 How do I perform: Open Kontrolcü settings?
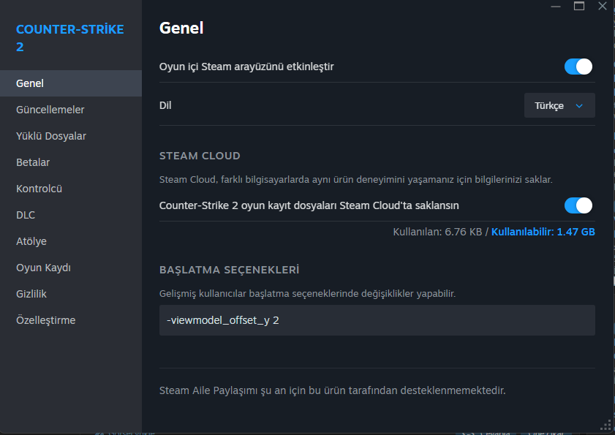pyautogui.click(x=39, y=189)
